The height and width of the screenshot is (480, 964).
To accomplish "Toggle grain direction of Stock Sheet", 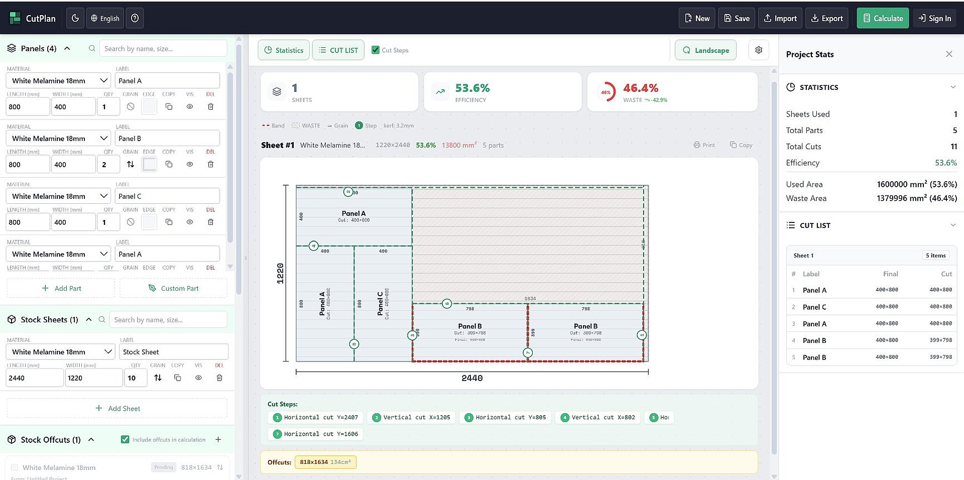I will click(x=158, y=378).
